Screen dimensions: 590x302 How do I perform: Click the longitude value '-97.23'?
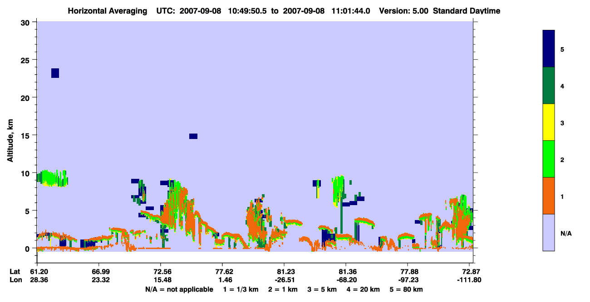[x=408, y=280]
